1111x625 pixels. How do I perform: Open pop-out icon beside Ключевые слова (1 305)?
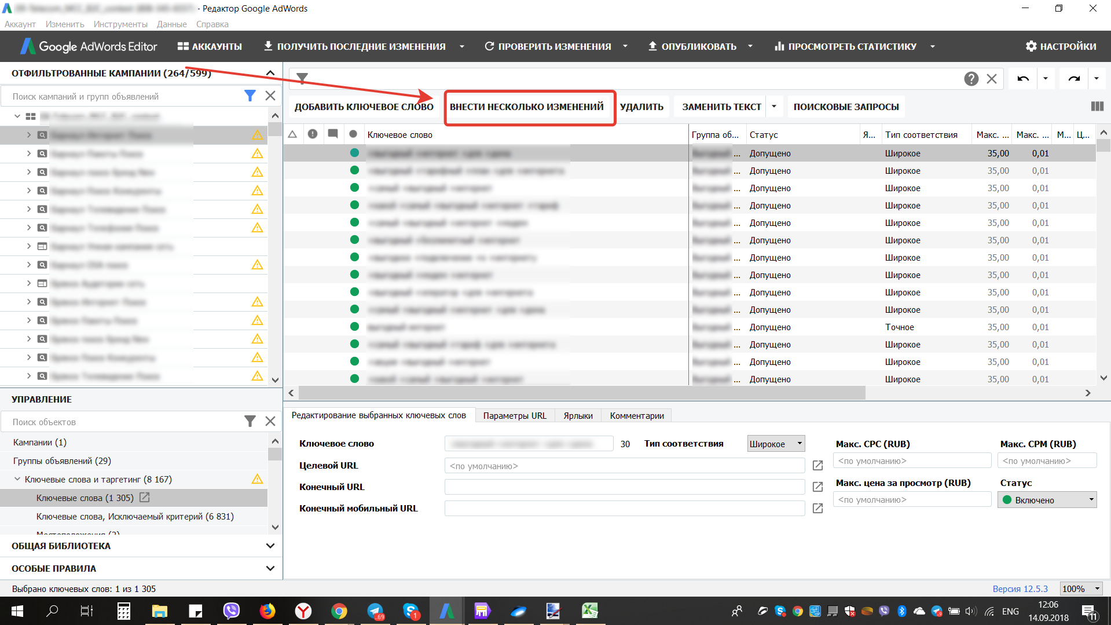(145, 498)
